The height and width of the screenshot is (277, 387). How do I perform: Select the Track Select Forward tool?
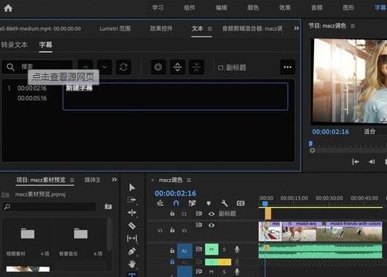131,200
